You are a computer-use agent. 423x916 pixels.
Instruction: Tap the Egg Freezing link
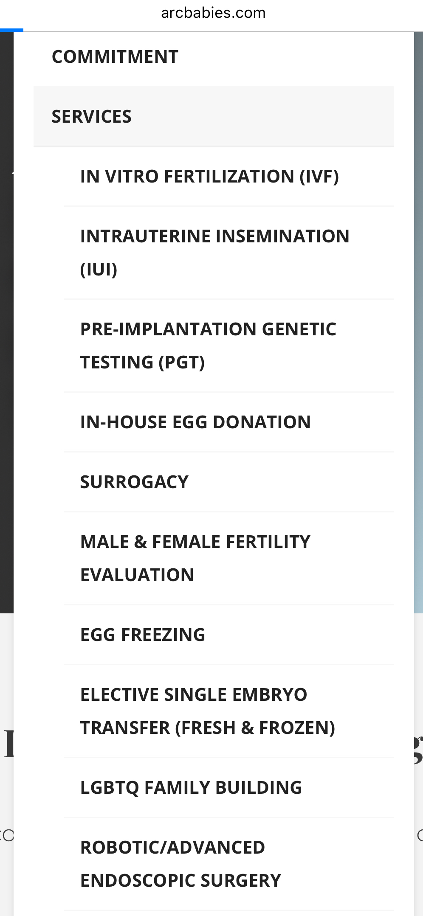tap(229, 635)
